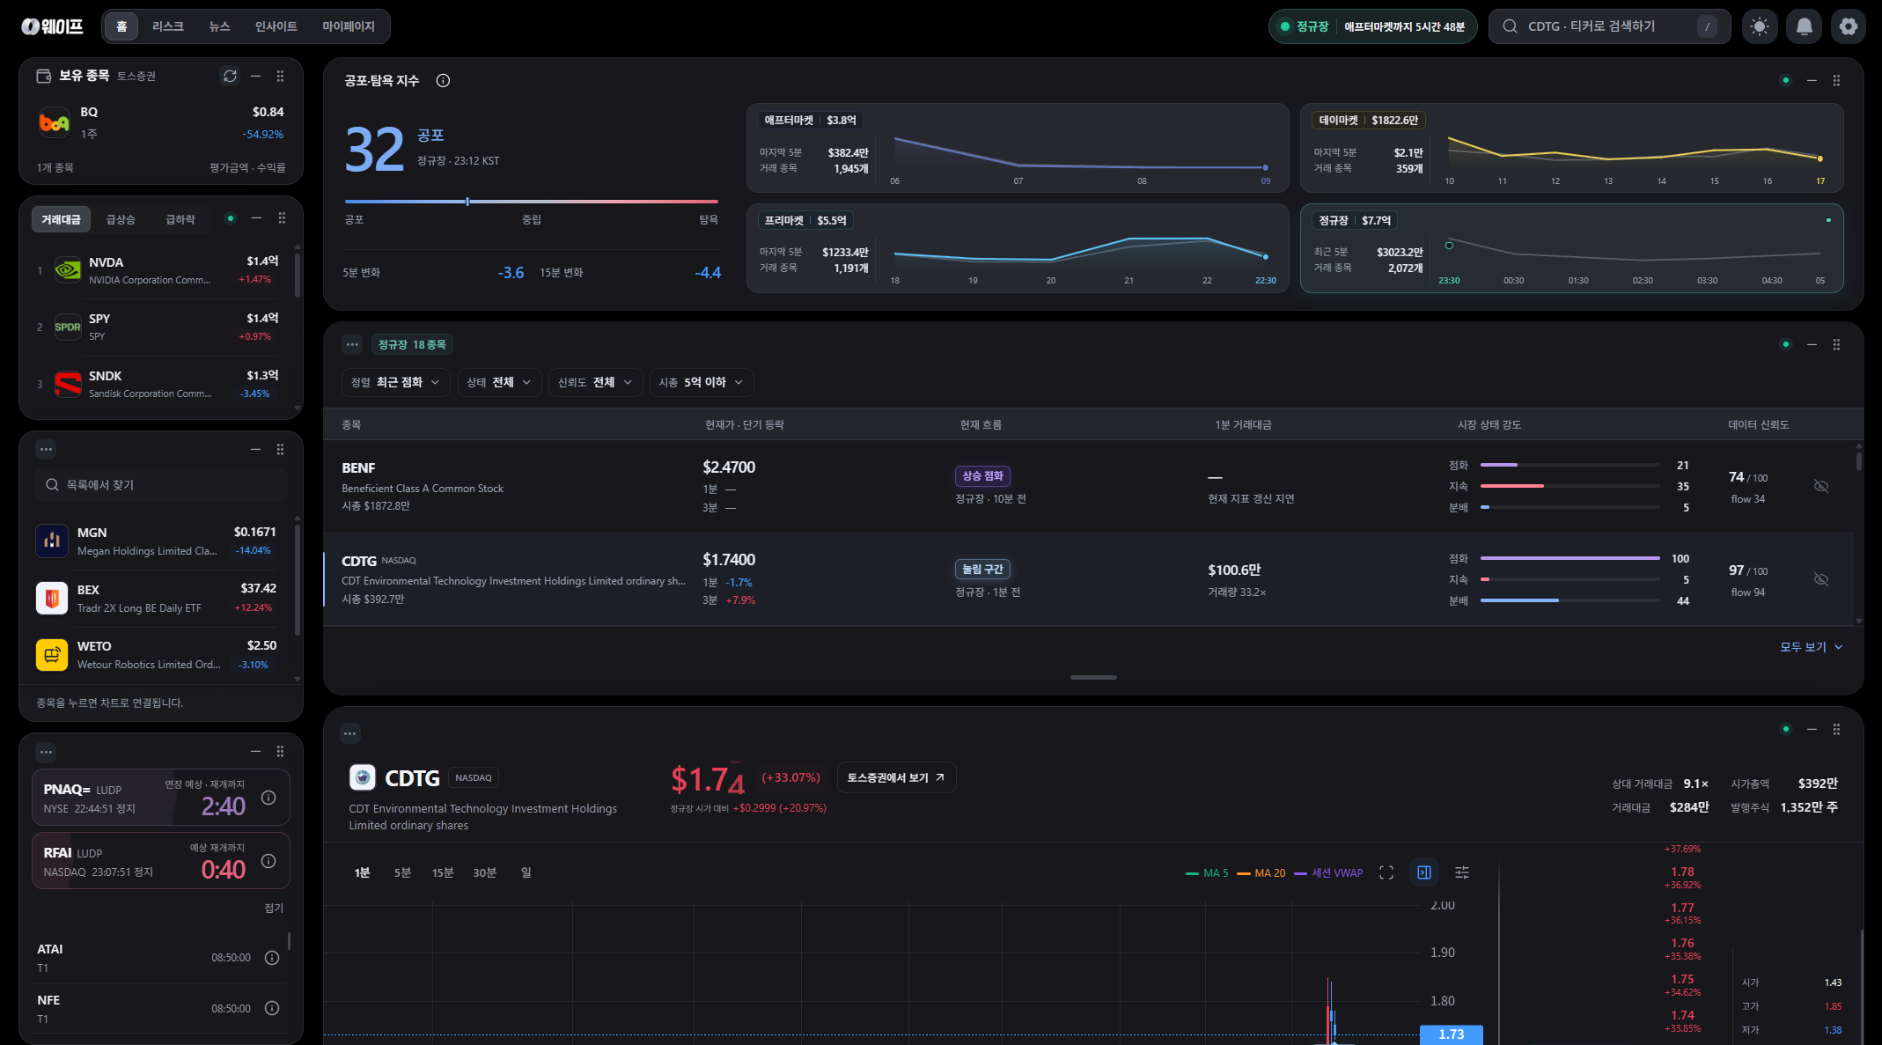The width and height of the screenshot is (1882, 1045).
Task: Open the watchlist panel's three-dot menu
Action: coord(46,449)
